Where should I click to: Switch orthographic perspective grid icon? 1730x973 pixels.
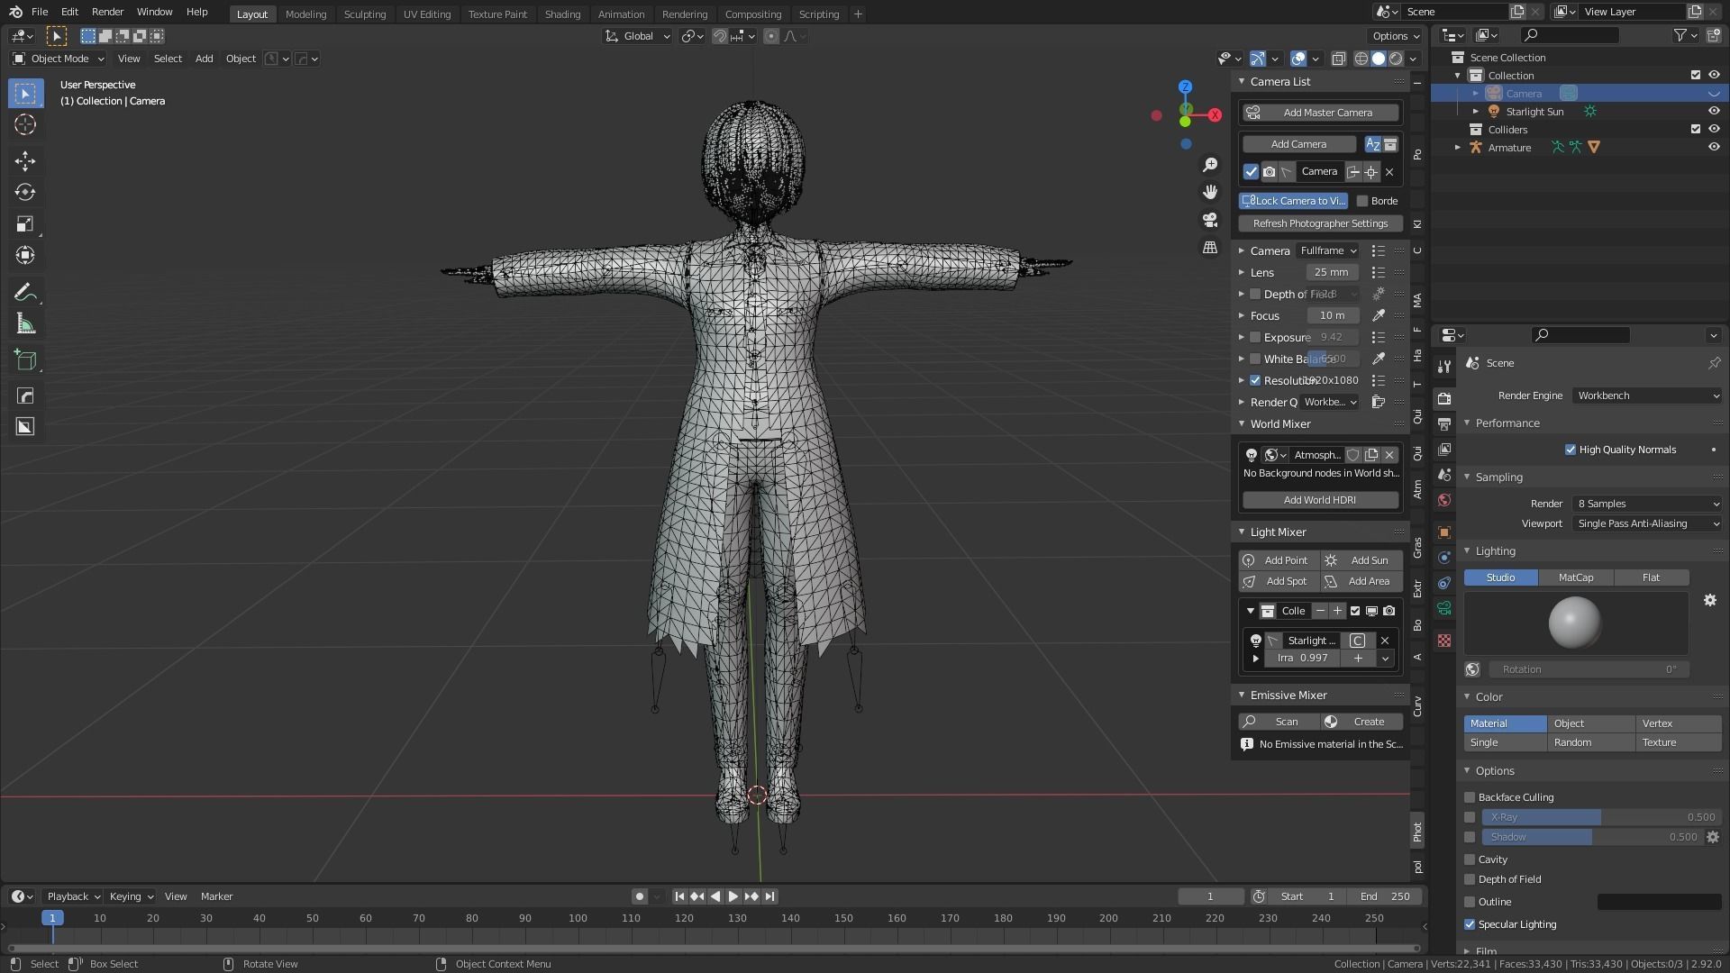point(1210,247)
